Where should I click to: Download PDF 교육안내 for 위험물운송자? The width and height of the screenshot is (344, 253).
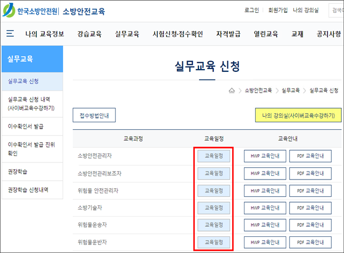pyautogui.click(x=310, y=225)
